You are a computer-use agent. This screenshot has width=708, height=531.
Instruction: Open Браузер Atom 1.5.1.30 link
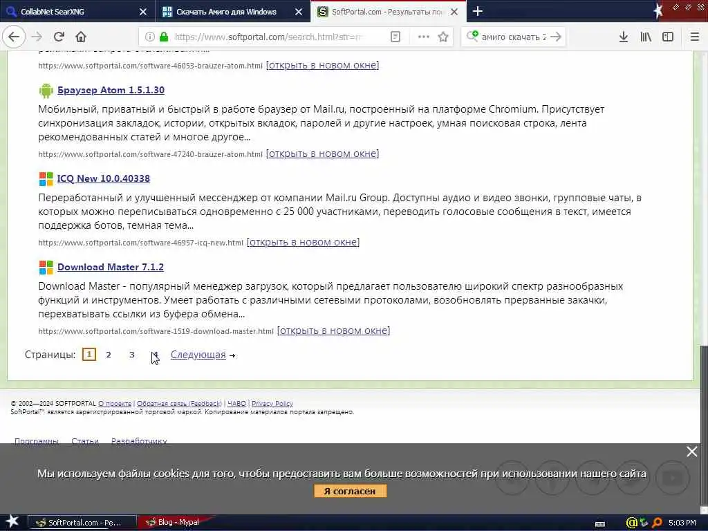111,90
